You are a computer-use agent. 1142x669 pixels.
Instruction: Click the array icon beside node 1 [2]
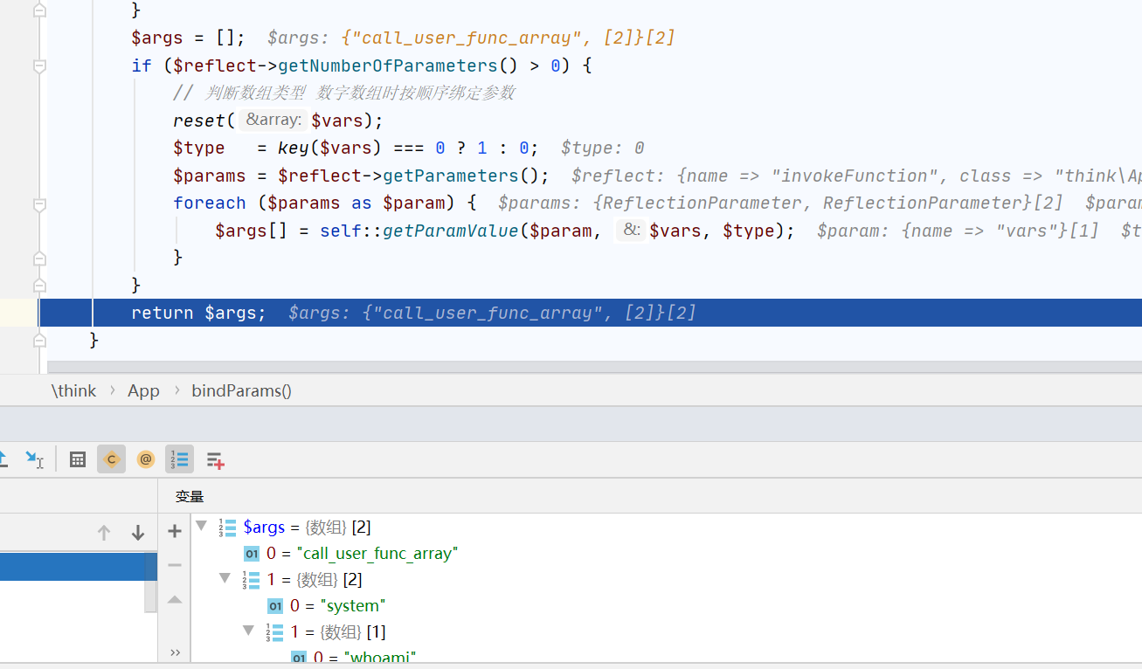[x=251, y=579]
